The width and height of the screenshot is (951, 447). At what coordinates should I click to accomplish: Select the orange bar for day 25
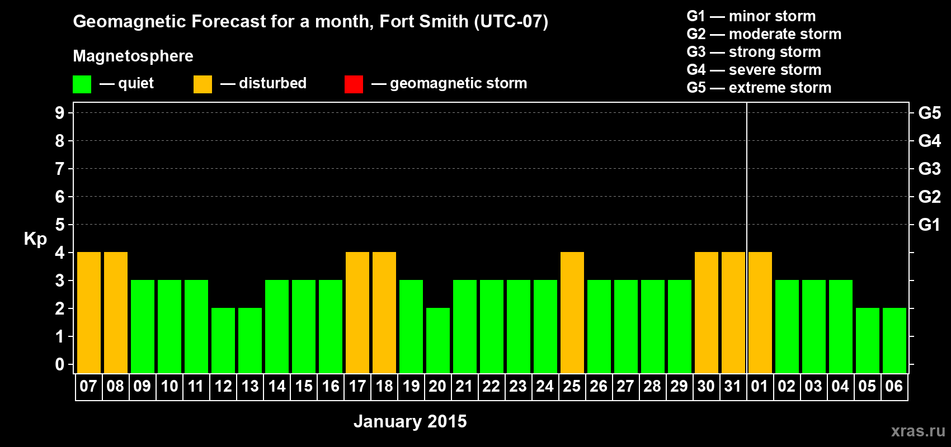pos(572,312)
